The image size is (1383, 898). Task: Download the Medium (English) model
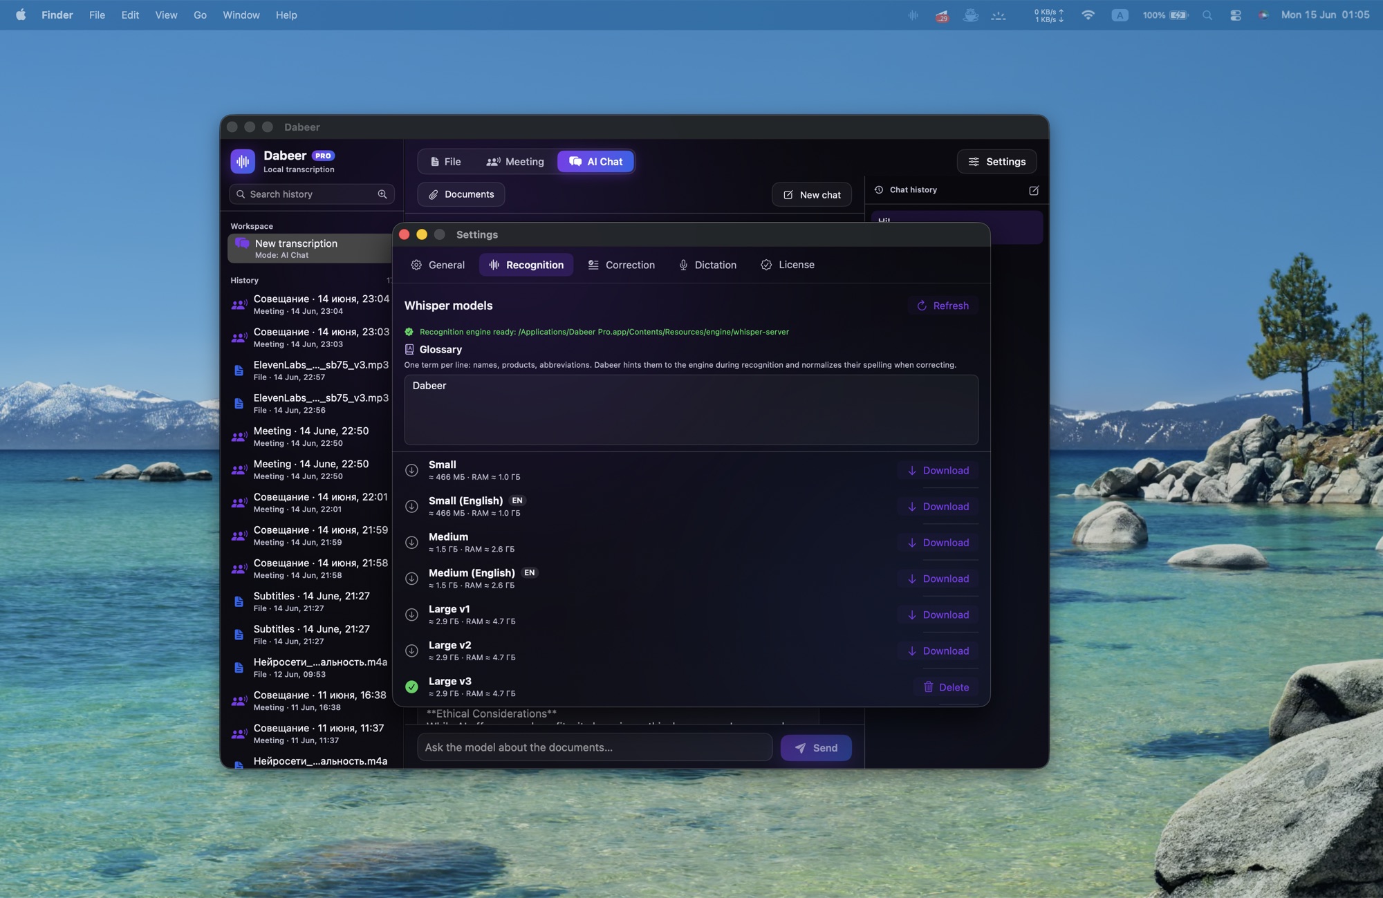[x=938, y=579]
